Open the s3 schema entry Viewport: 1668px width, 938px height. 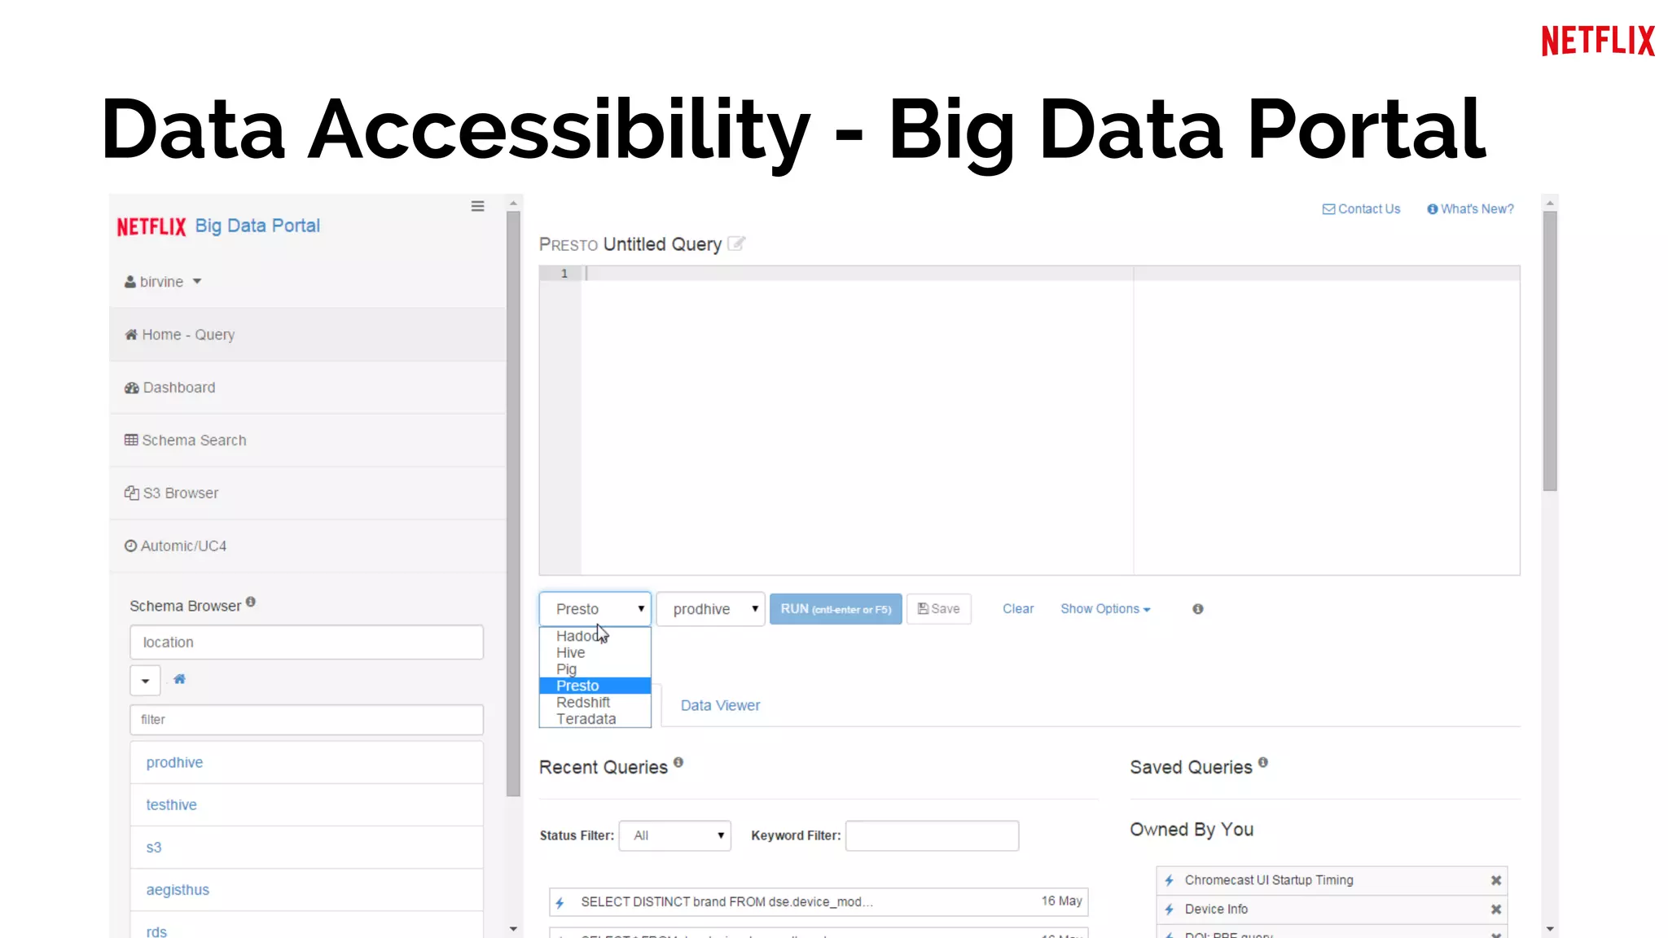306,848
